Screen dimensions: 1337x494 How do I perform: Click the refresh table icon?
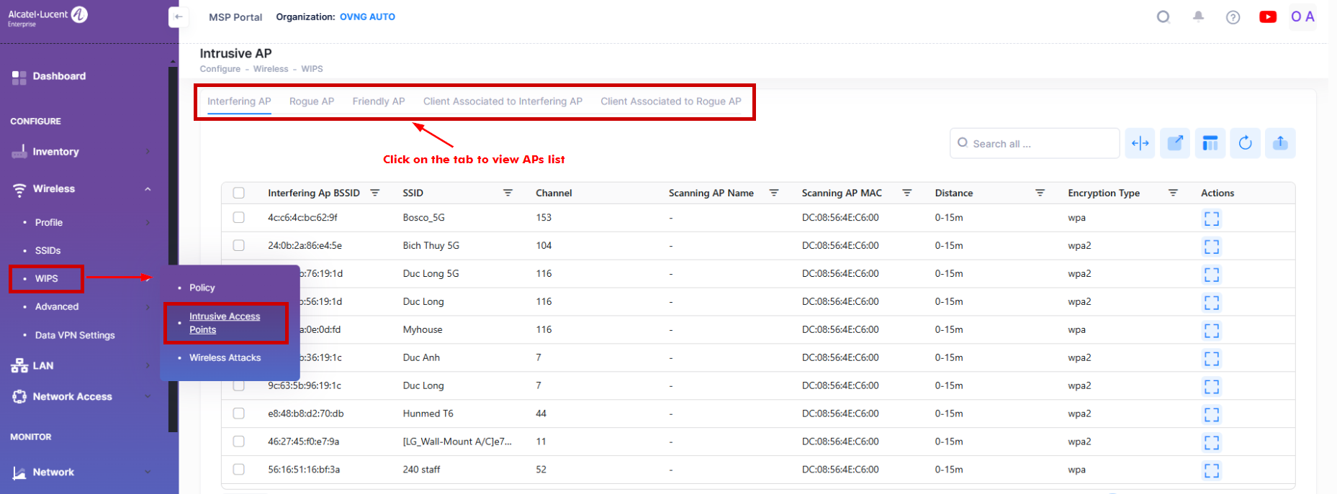tap(1245, 143)
